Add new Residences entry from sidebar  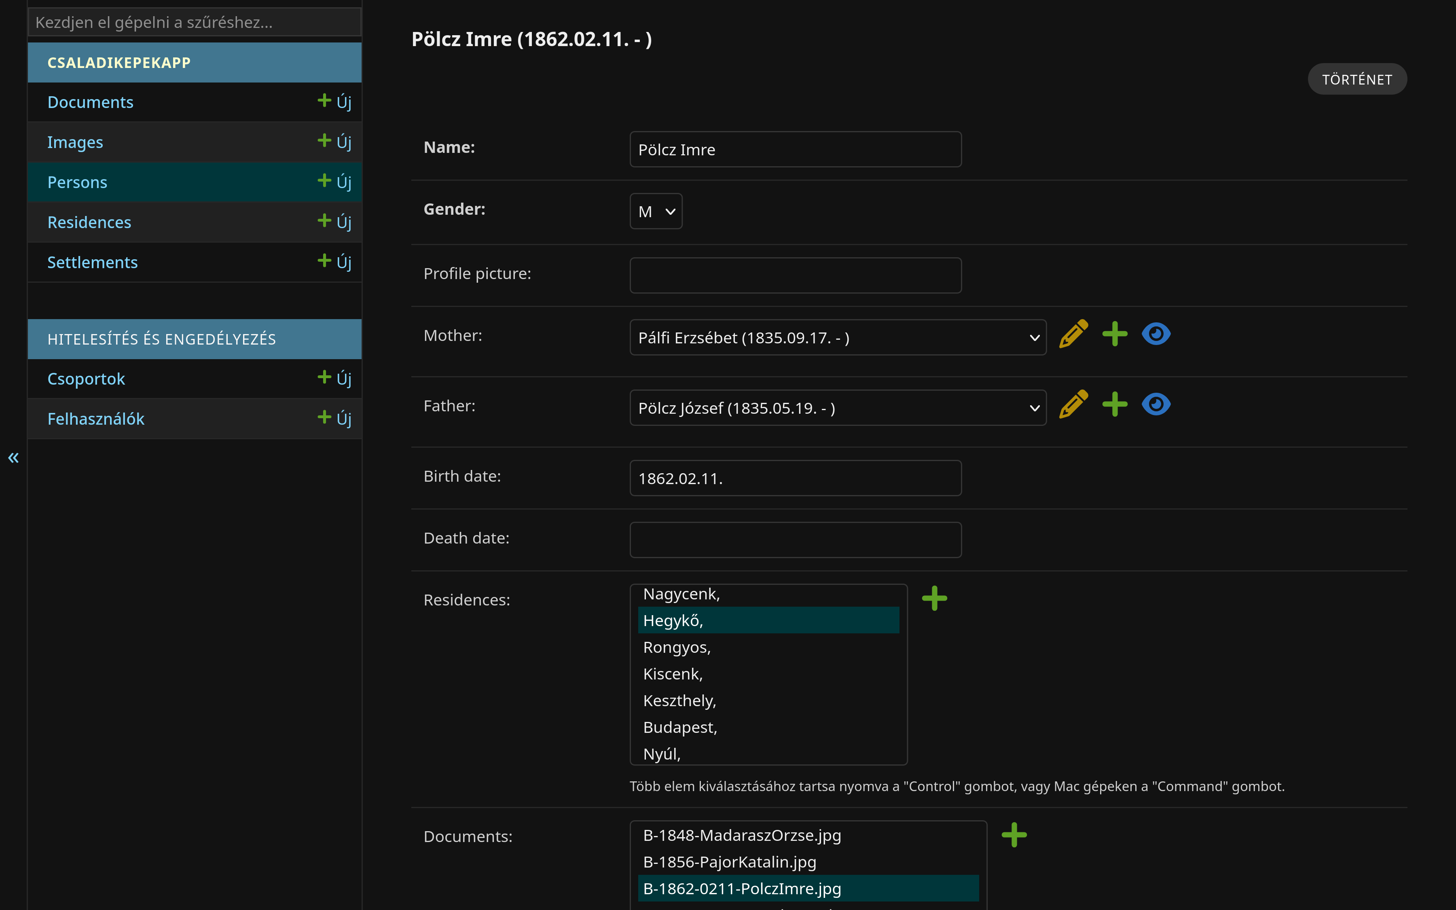[334, 222]
